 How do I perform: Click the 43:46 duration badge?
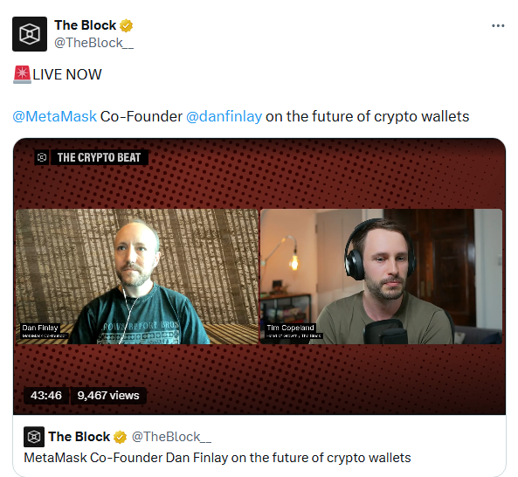point(46,396)
